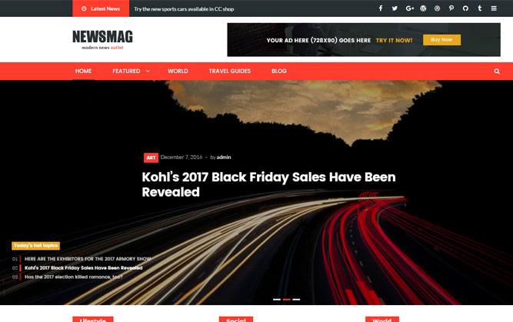The width and height of the screenshot is (513, 322).
Task: Expand the Featured dropdown arrow
Action: (148, 71)
